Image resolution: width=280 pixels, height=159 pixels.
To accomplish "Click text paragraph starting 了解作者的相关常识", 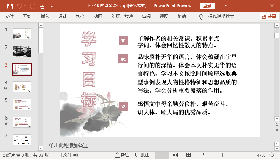I will (178, 42).
